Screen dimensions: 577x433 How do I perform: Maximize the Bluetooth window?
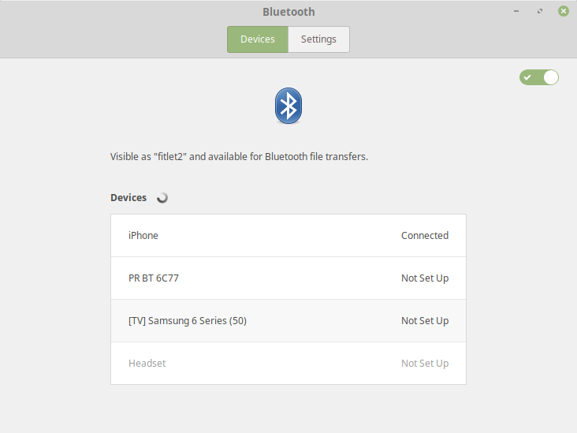(x=539, y=11)
